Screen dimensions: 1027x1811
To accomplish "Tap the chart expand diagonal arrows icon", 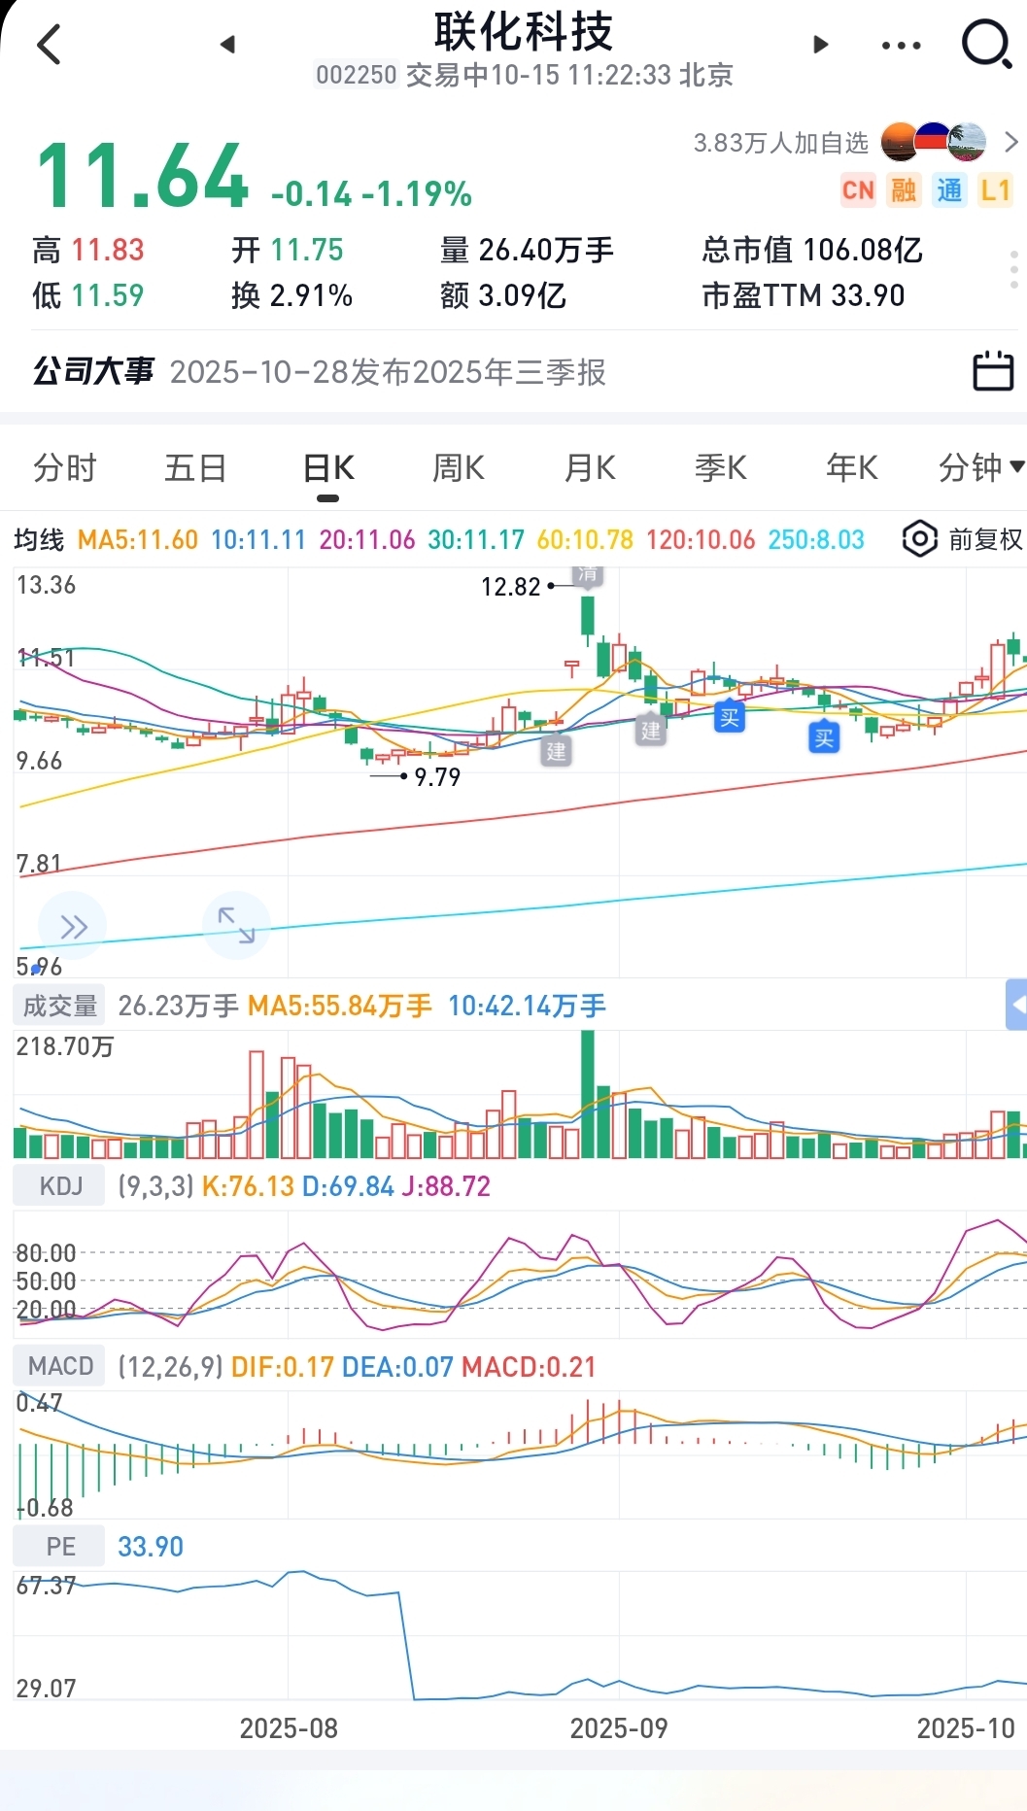I will (x=236, y=925).
